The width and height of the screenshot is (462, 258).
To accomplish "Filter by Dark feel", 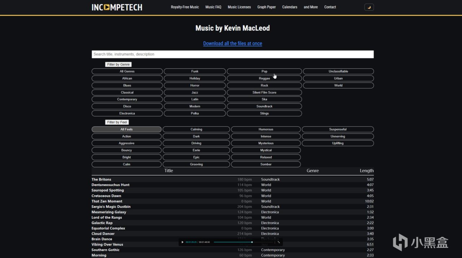I will coord(196,137).
